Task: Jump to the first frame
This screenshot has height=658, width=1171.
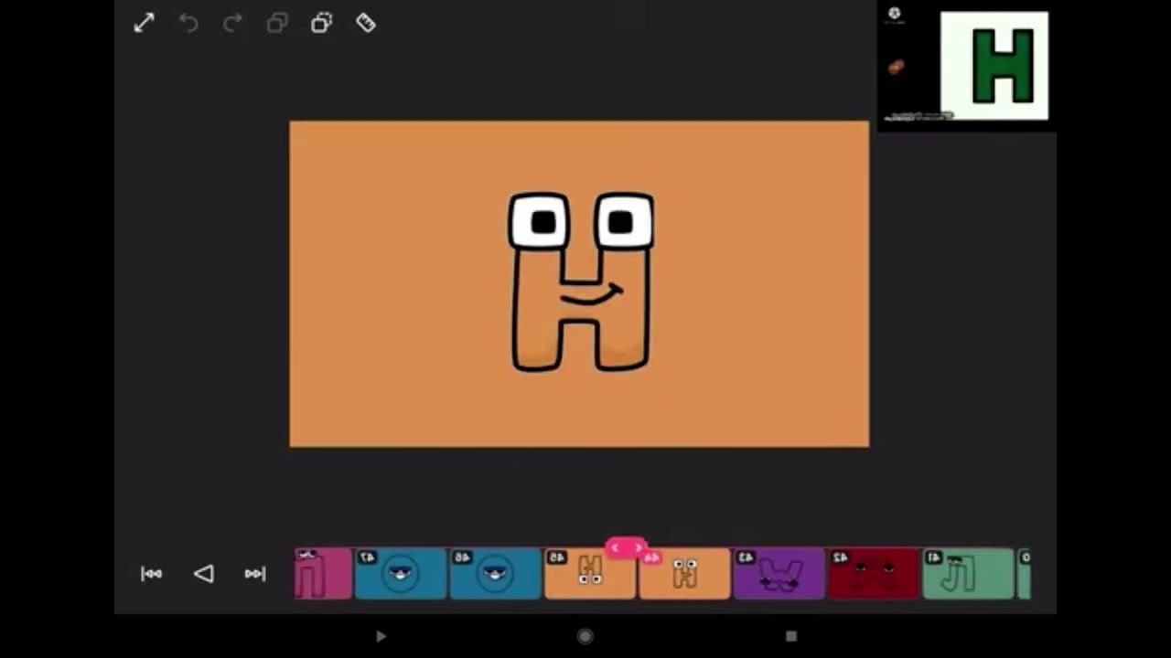Action: [x=152, y=574]
